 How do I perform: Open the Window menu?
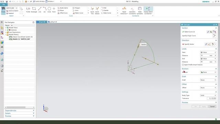coord(50,1)
